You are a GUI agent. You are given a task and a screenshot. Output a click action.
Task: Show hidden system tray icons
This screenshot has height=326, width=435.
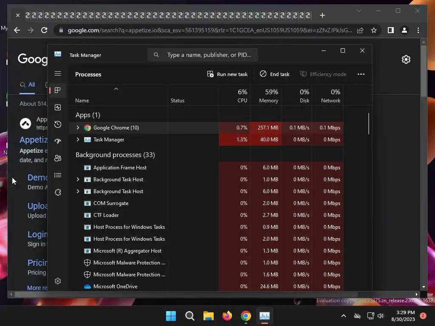(x=343, y=316)
